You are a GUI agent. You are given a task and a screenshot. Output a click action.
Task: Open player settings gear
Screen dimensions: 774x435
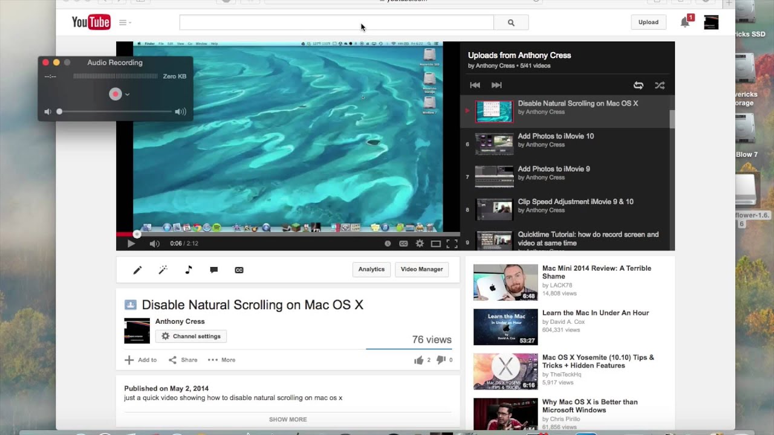(x=420, y=243)
